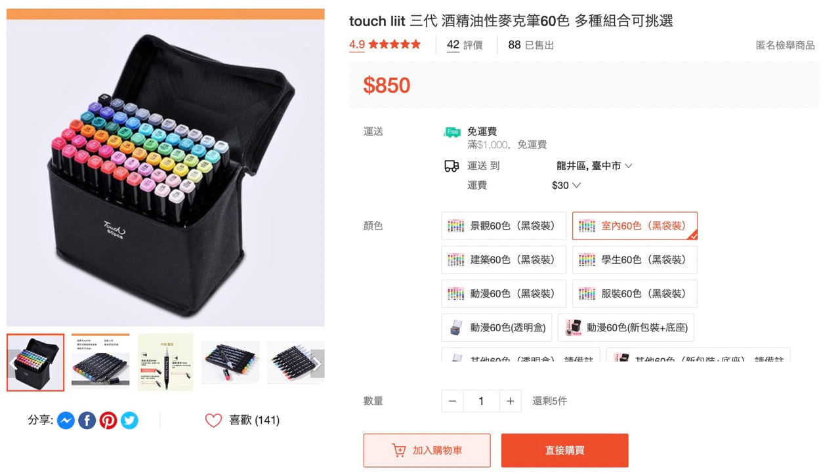840x475 pixels.
Task: Share the product via Messenger icon
Action: click(x=66, y=421)
